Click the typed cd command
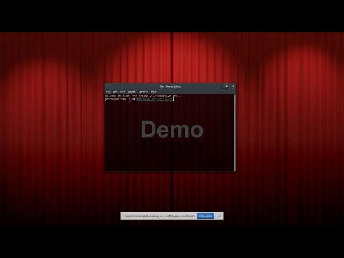 pos(133,99)
